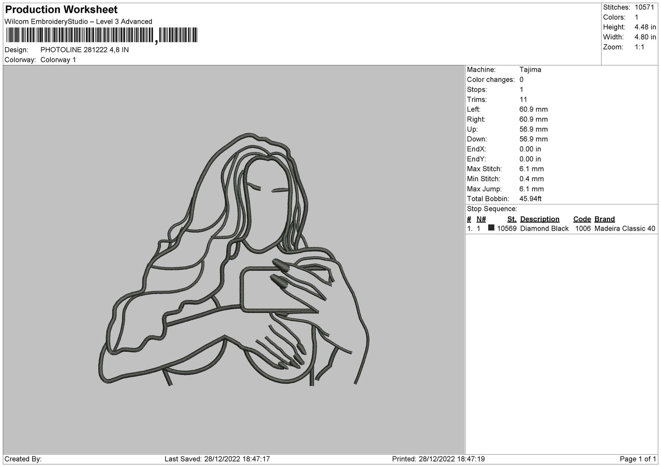Click the Up value 56.9 mm

[533, 129]
